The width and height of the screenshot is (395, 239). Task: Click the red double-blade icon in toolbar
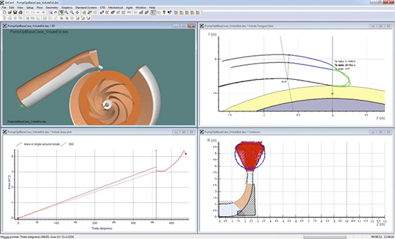(107, 12)
